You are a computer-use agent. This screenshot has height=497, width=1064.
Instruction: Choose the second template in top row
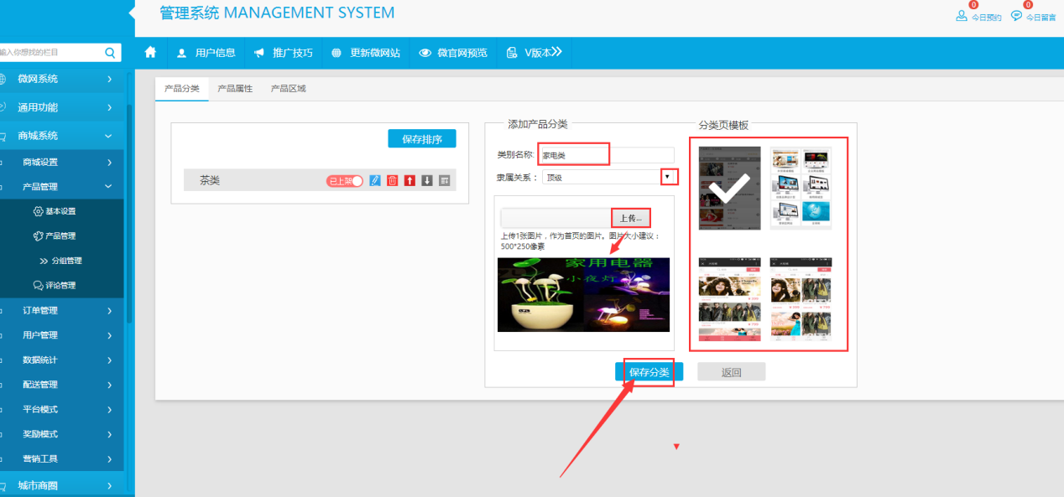click(x=801, y=188)
